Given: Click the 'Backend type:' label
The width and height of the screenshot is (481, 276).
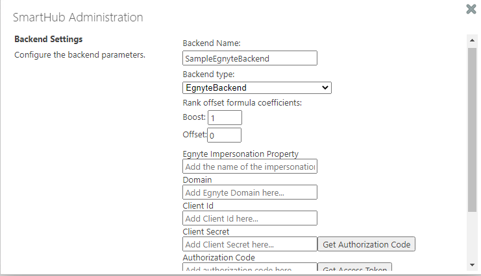Looking at the screenshot, I should (208, 75).
